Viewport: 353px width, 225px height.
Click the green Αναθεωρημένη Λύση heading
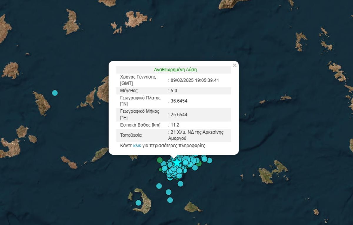click(x=175, y=70)
